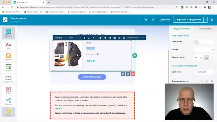This screenshot has width=217, height=122.
Task: Go back in the browser
Action: pos(3,7)
